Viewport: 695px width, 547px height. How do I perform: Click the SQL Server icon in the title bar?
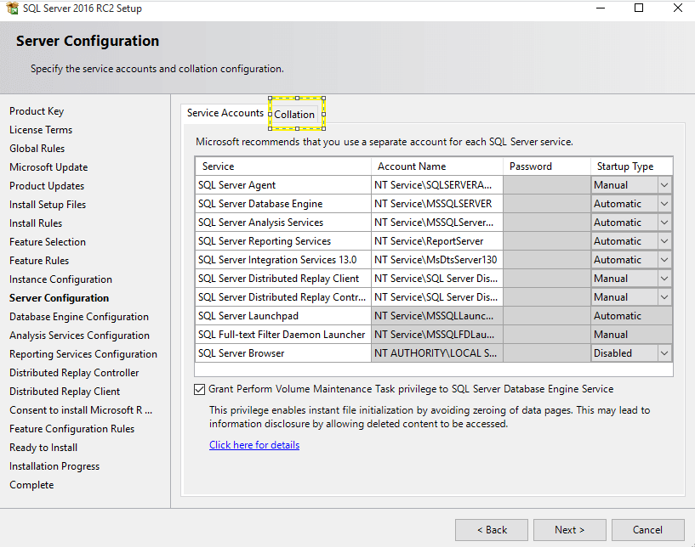[12, 8]
